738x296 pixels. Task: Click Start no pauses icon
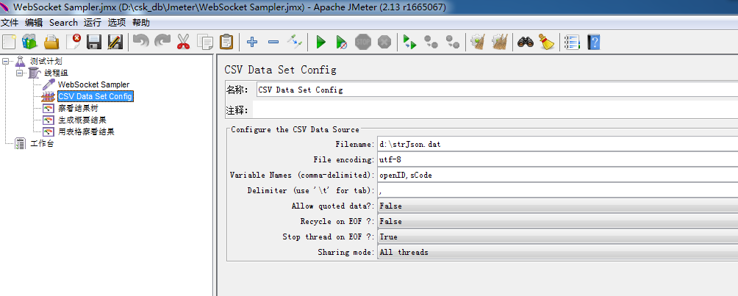pos(343,42)
